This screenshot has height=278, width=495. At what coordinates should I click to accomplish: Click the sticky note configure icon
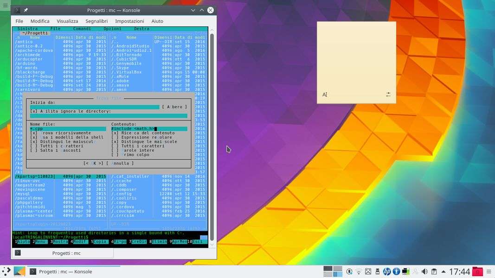388,95
